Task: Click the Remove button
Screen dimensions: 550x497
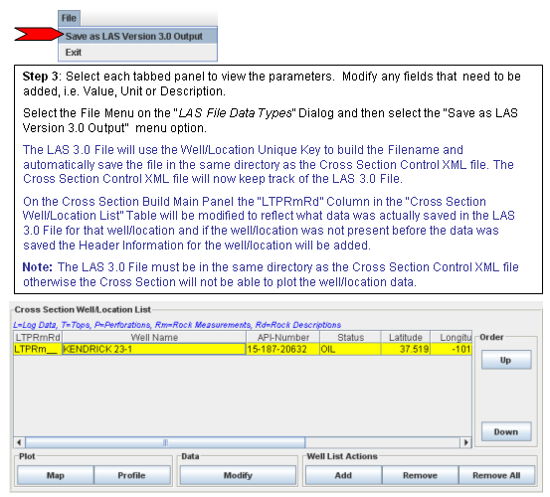Action: 420,475
